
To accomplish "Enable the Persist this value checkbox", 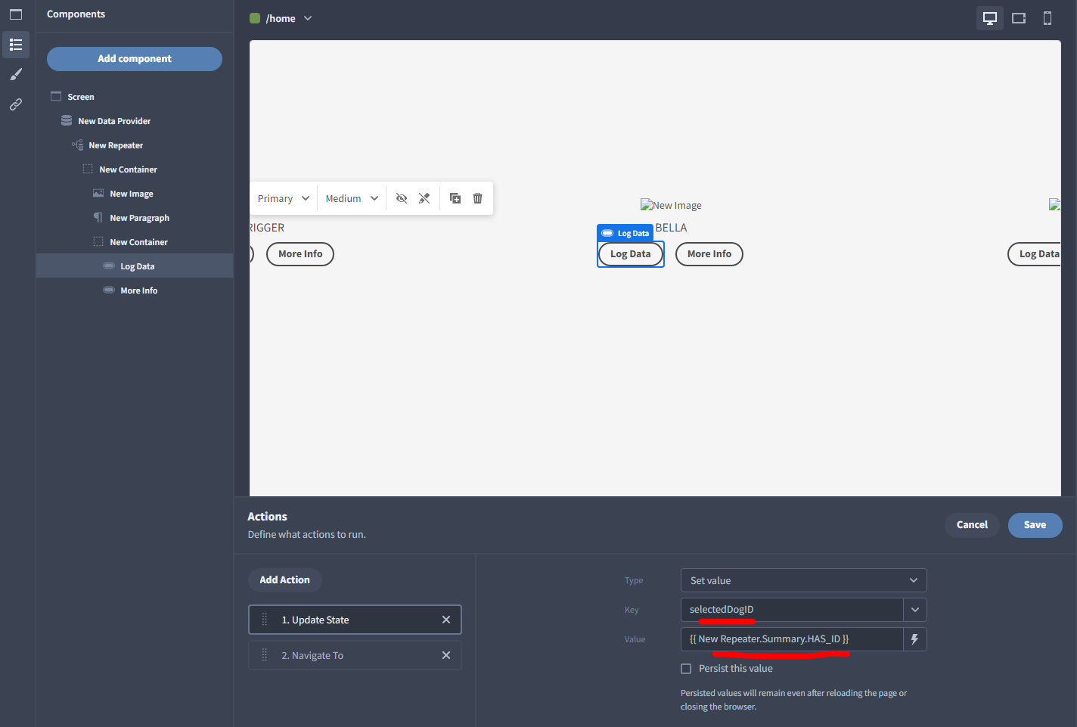I will pyautogui.click(x=685, y=668).
